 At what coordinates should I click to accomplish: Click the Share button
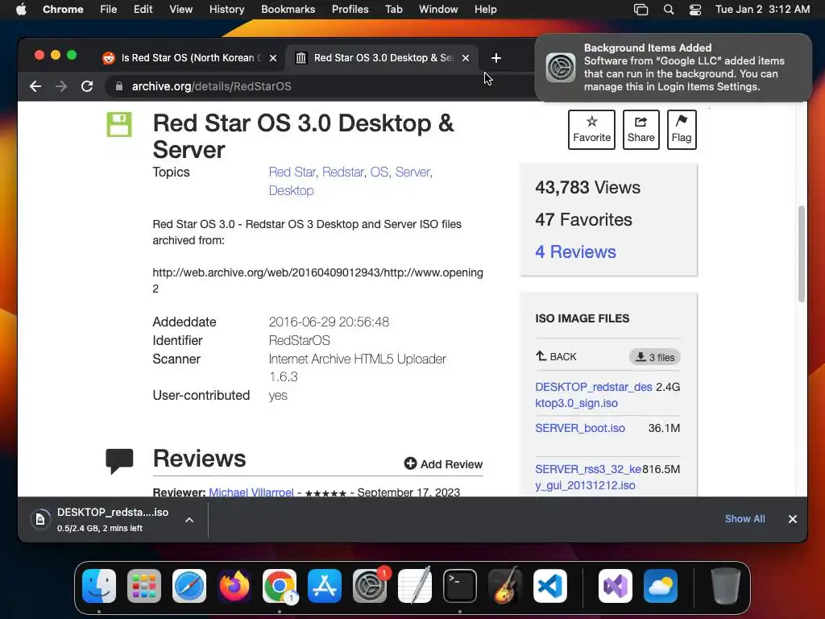(641, 130)
